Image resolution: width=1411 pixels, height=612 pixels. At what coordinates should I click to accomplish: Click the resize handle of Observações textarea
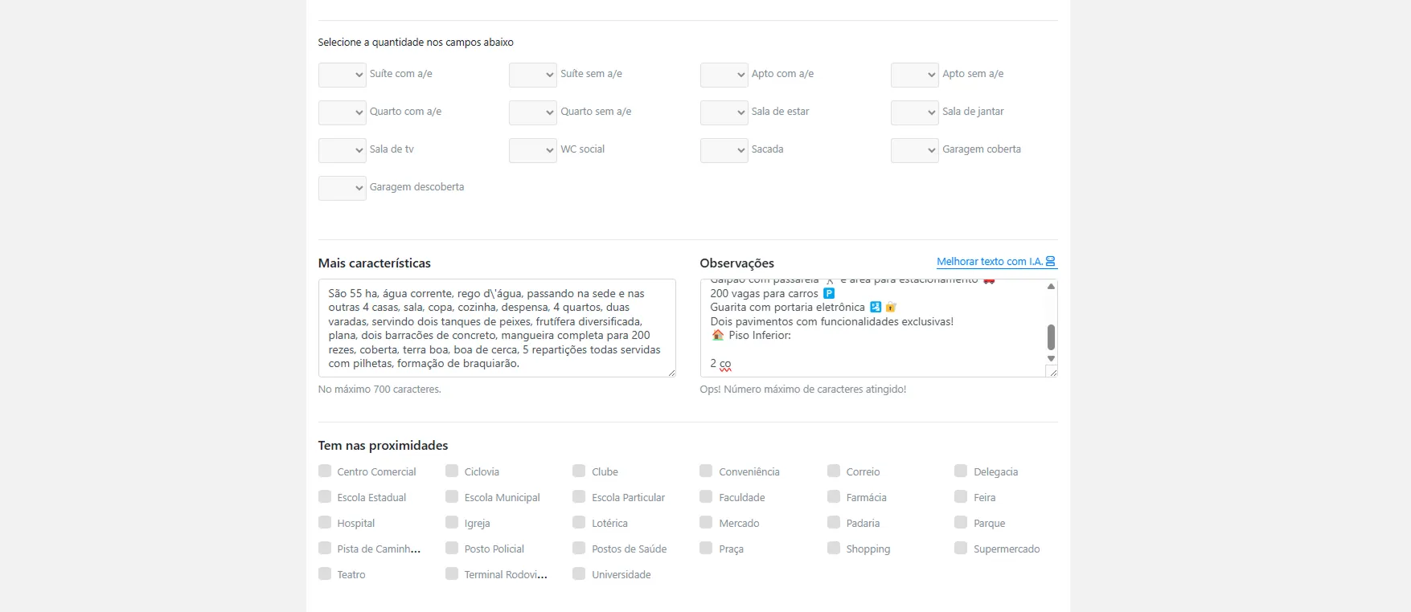pyautogui.click(x=1052, y=372)
